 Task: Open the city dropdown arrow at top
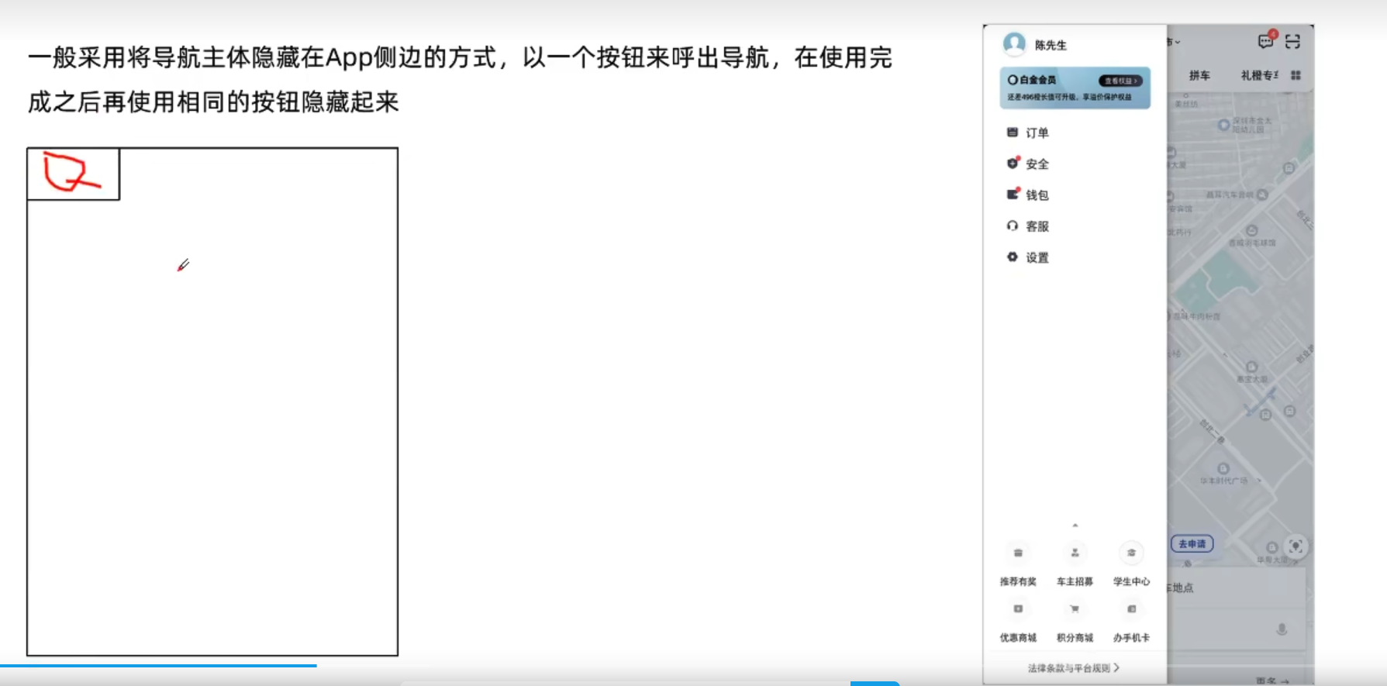pos(1177,42)
